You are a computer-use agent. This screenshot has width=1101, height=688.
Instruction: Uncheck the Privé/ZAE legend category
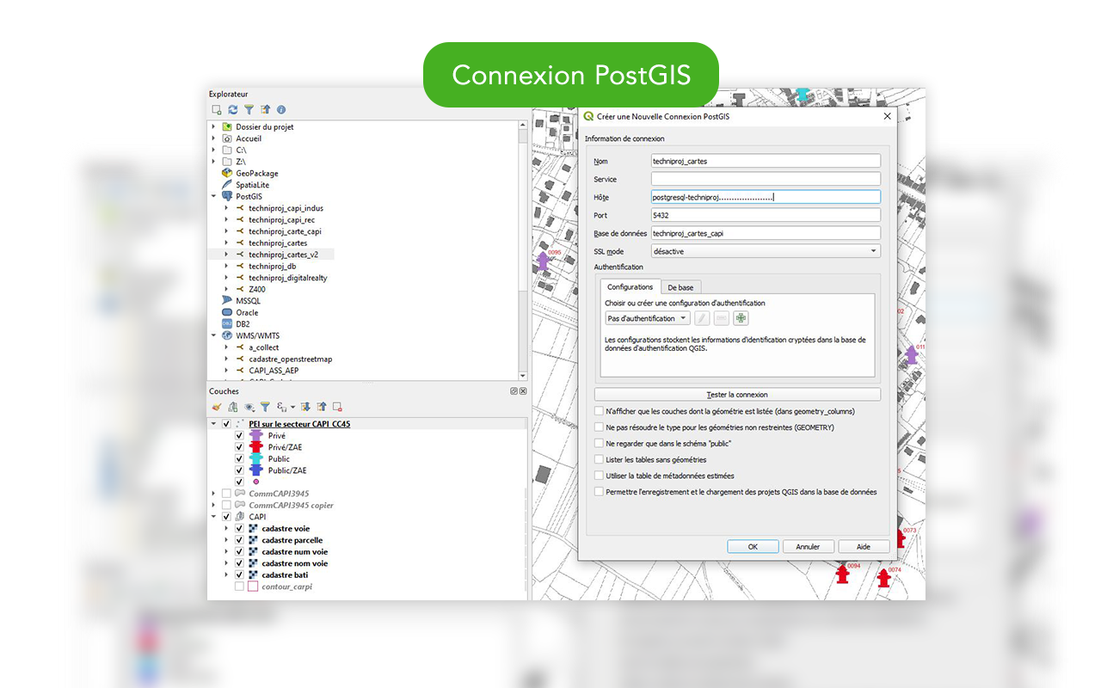click(239, 447)
